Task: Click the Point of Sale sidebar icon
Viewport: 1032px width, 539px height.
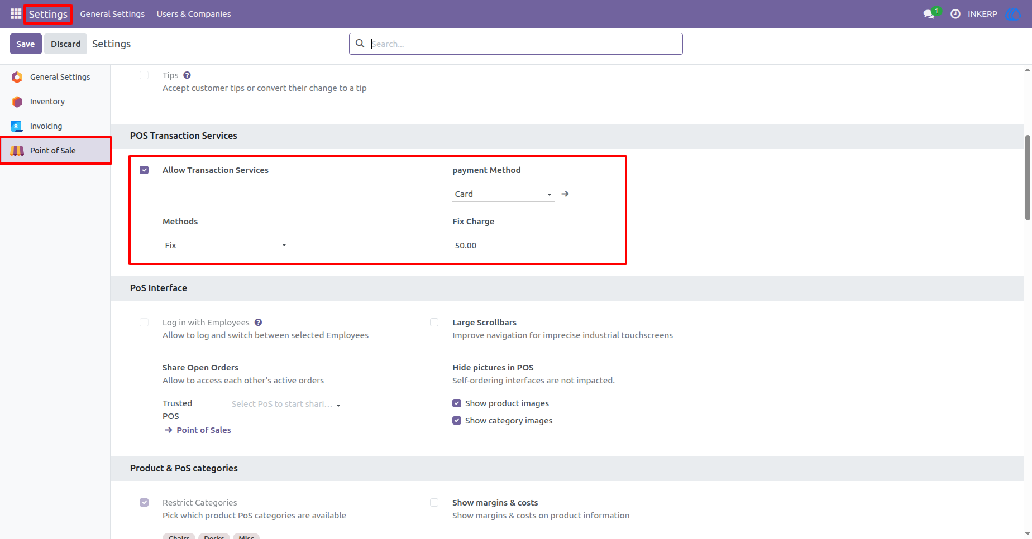Action: (17, 151)
